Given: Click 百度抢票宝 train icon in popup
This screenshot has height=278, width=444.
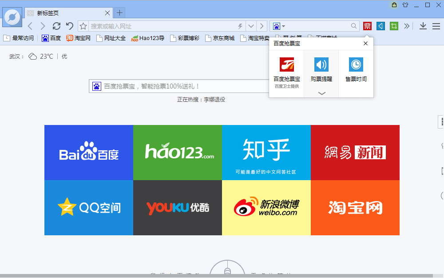Looking at the screenshot, I should [287, 64].
